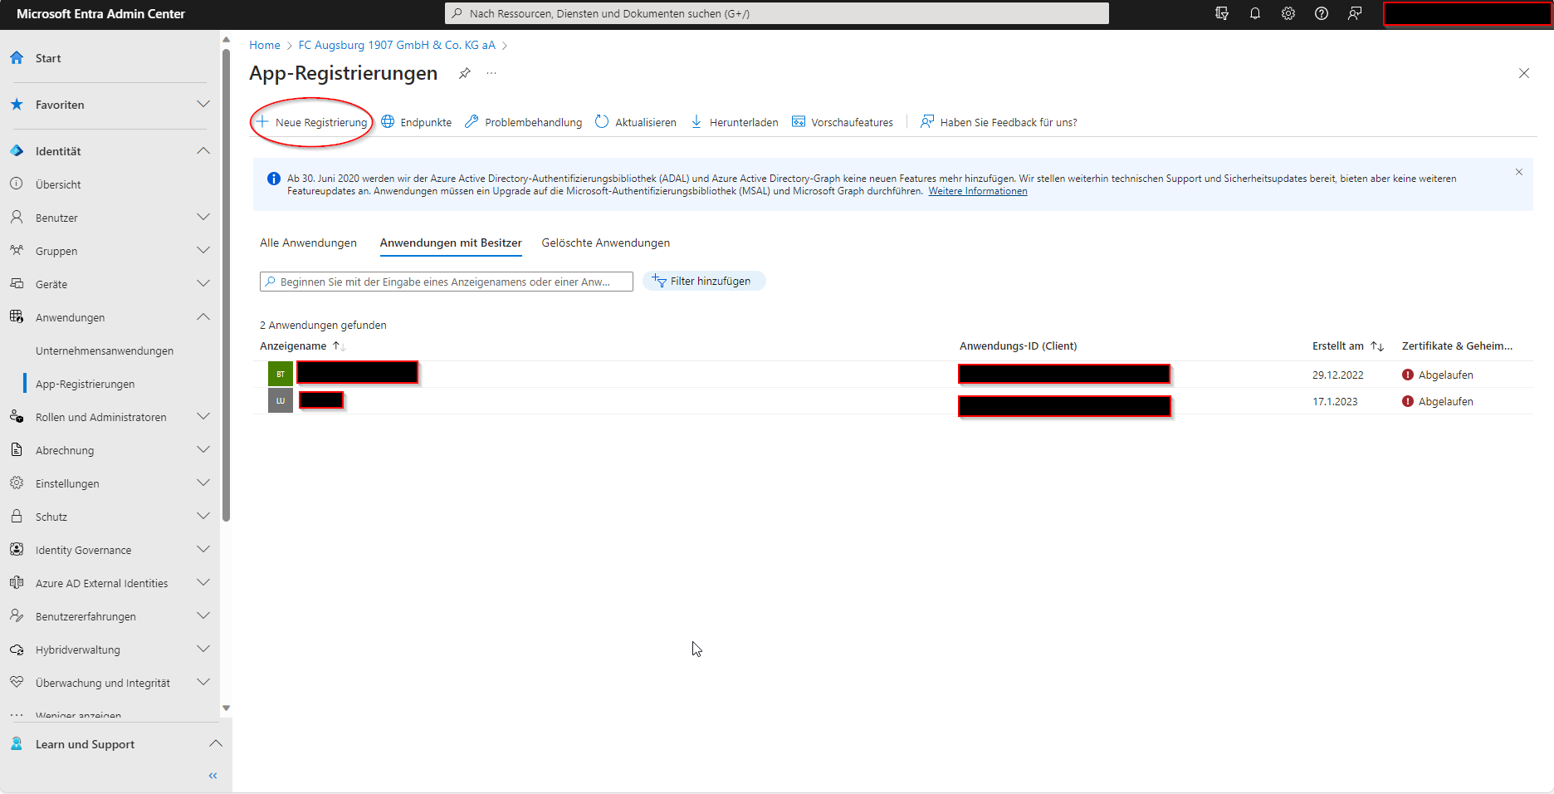Open Vorschaufeatures

pyautogui.click(x=843, y=122)
